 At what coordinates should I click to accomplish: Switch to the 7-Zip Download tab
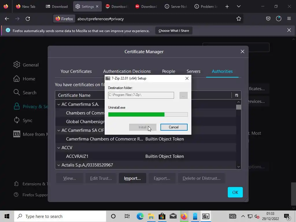(x=57, y=6)
